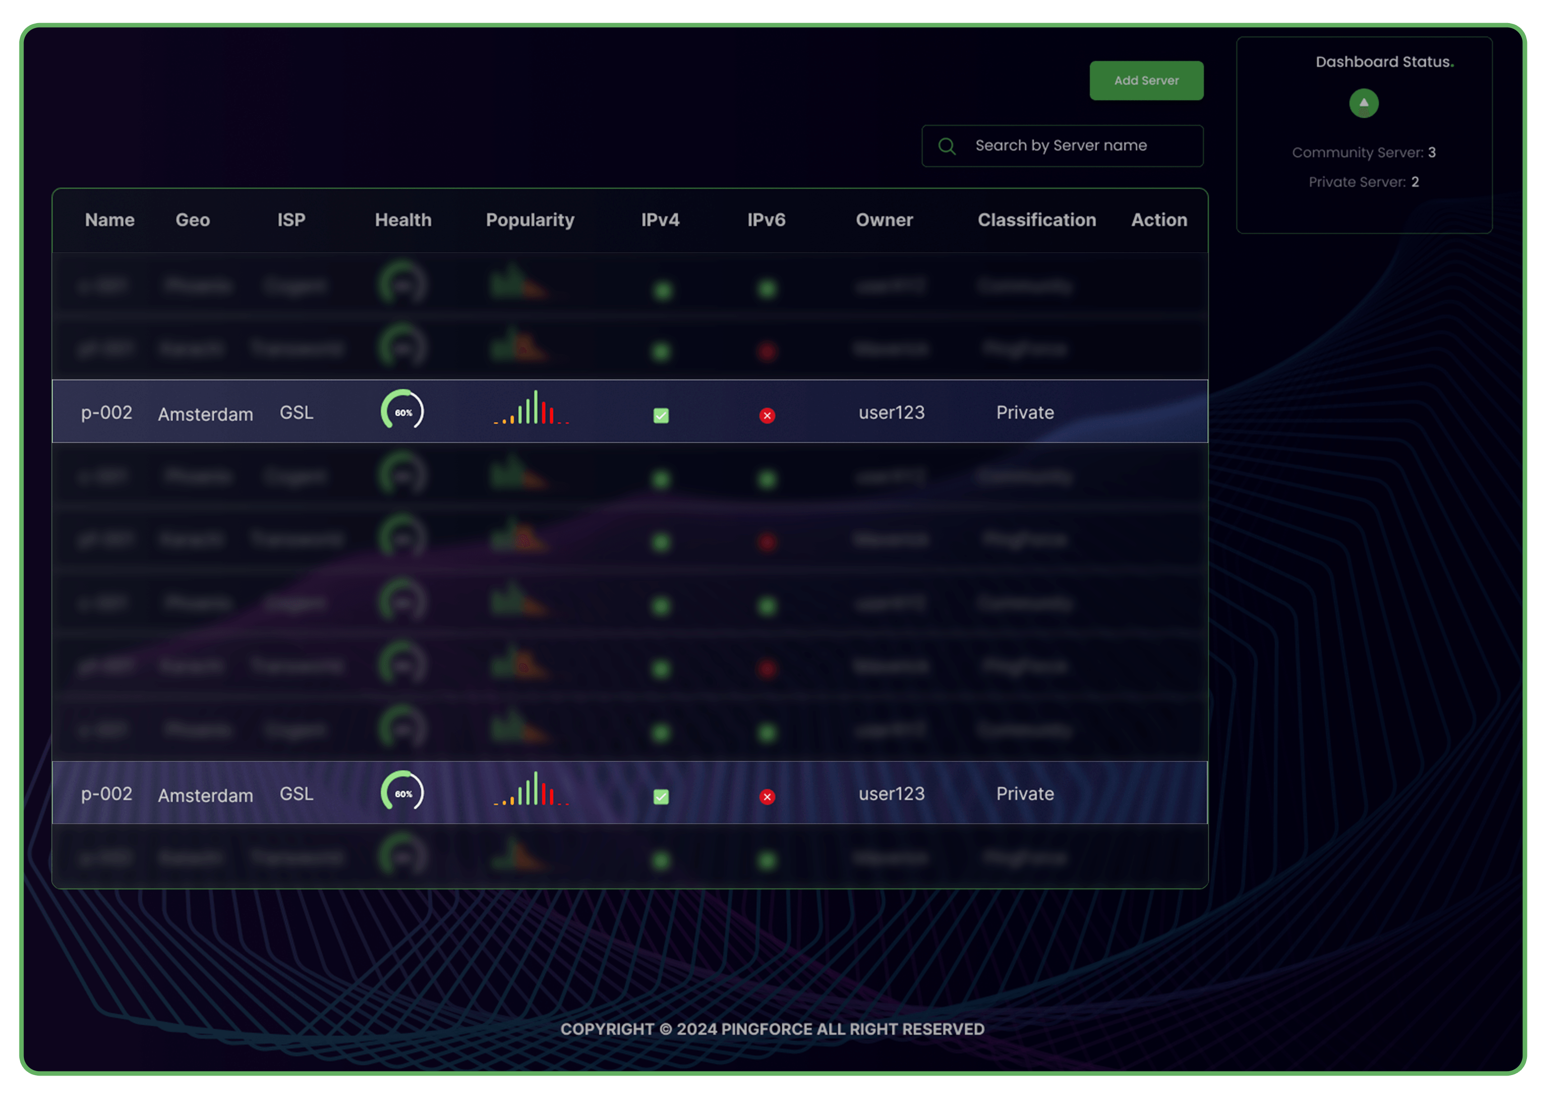Click the magnifying glass search icon
The image size is (1545, 1095).
tap(947, 146)
